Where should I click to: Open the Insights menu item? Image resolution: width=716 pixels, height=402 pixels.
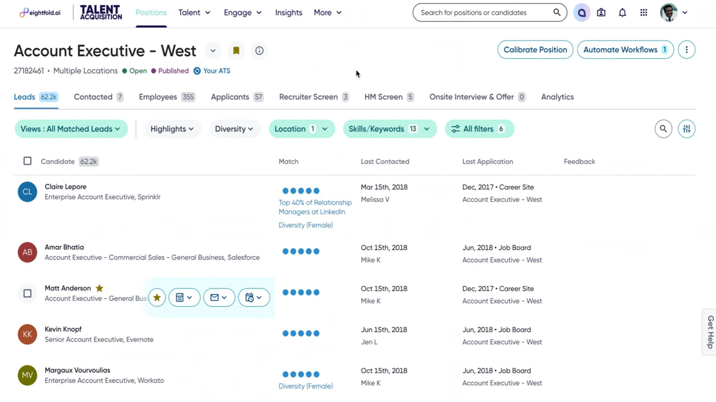pyautogui.click(x=288, y=12)
